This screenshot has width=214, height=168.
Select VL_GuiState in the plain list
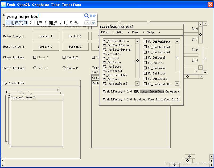click(x=112, y=67)
